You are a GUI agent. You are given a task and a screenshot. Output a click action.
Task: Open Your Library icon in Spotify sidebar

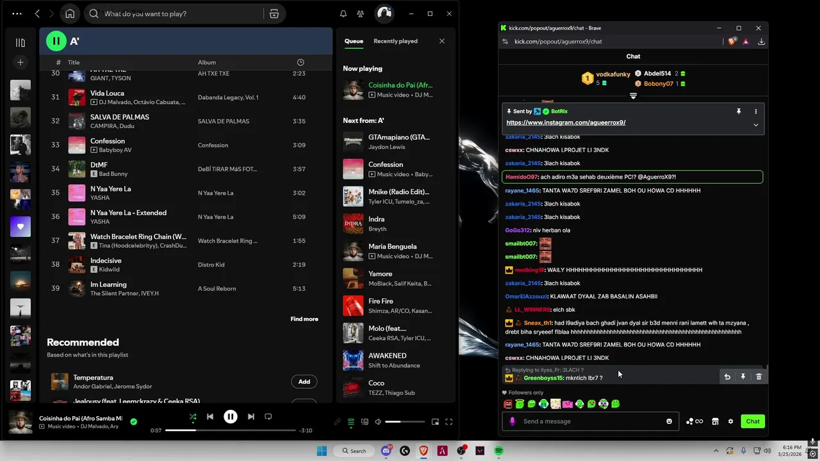[20, 43]
